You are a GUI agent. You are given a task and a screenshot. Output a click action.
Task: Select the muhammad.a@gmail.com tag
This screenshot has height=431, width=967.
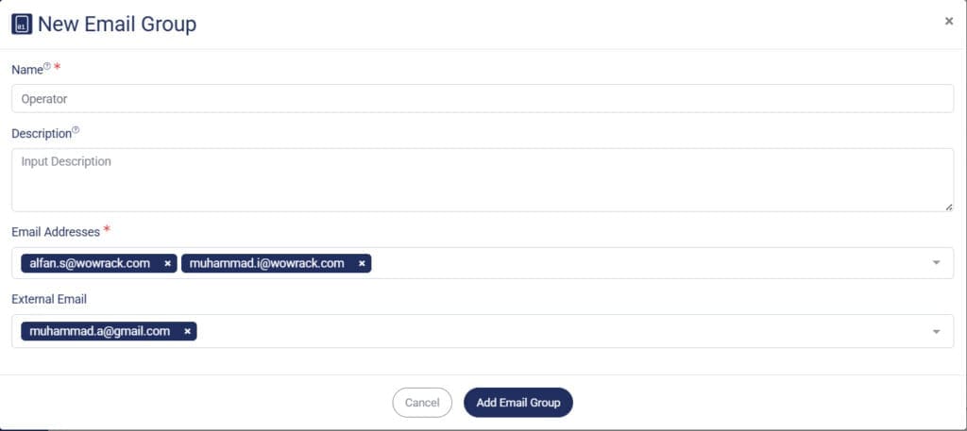[x=99, y=331]
